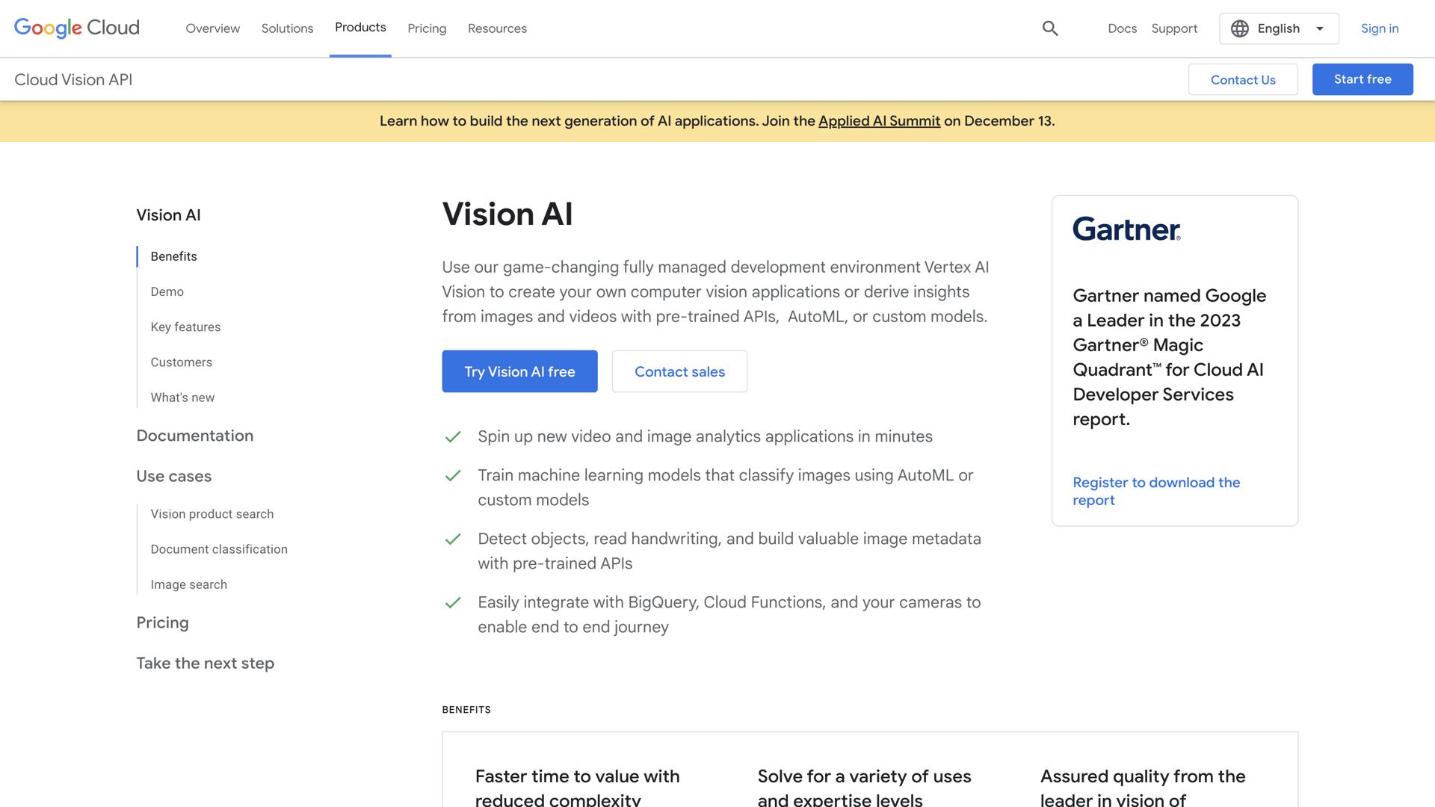Click the Start free button
The image size is (1435, 807).
click(x=1362, y=79)
